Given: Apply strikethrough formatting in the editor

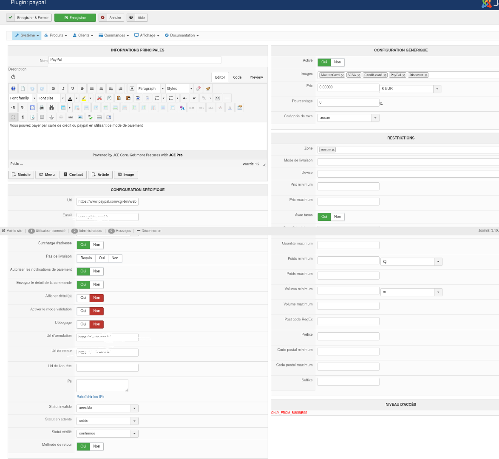Looking at the screenshot, I should point(82,88).
